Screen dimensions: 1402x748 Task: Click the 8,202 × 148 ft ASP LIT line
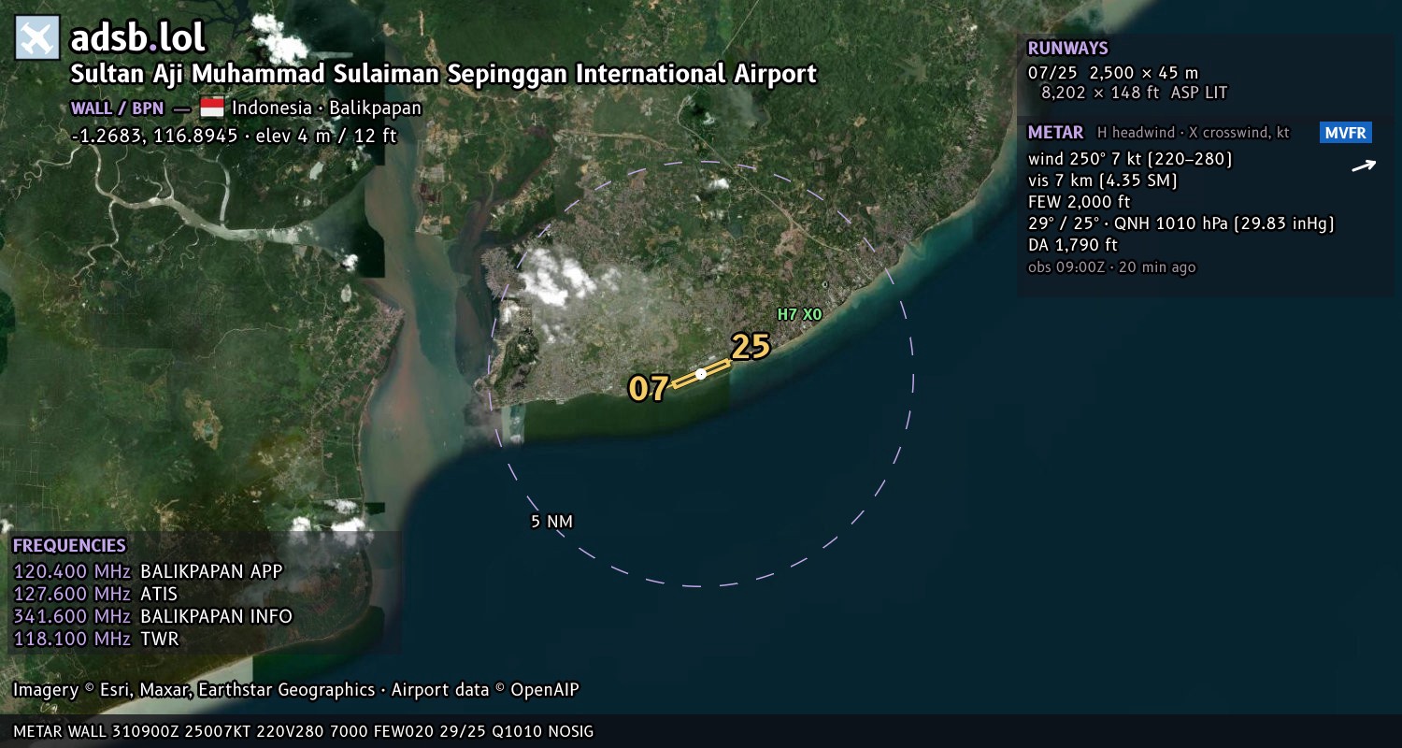1134,93
